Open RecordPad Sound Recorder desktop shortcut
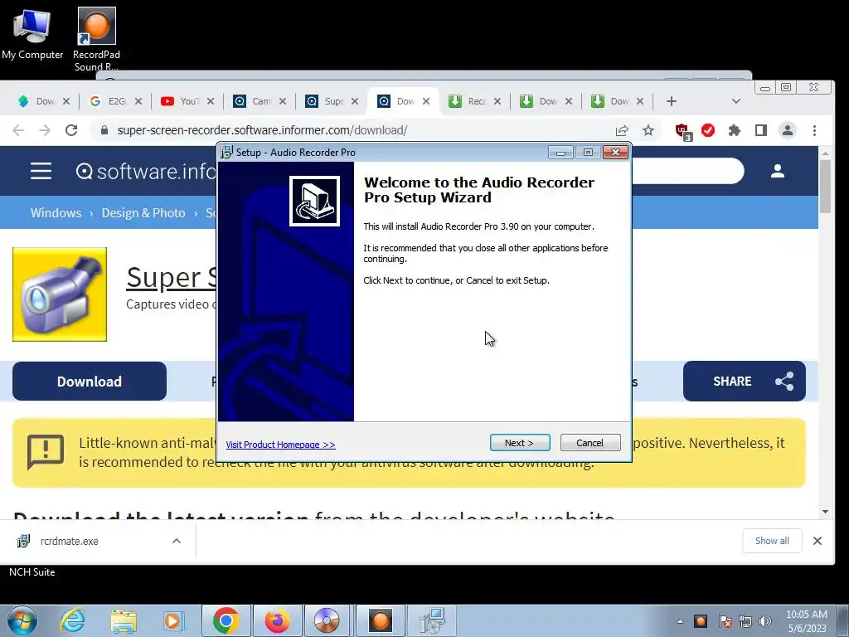This screenshot has width=849, height=637. coord(96,39)
